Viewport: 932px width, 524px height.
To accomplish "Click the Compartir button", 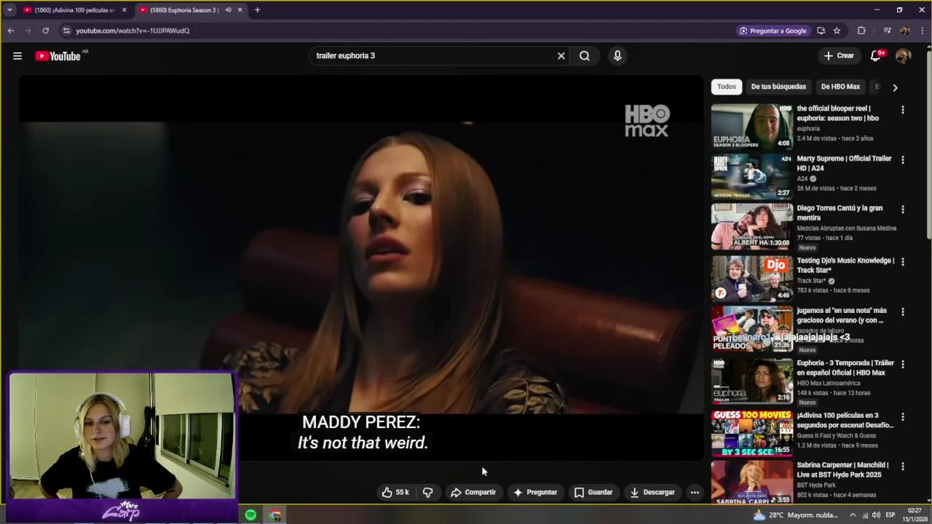I will [x=473, y=493].
